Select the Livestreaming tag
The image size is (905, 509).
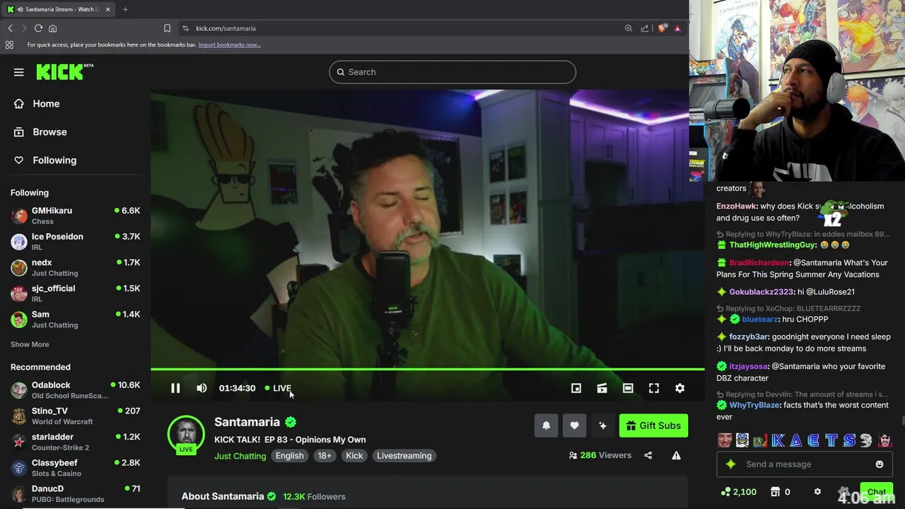coord(404,456)
